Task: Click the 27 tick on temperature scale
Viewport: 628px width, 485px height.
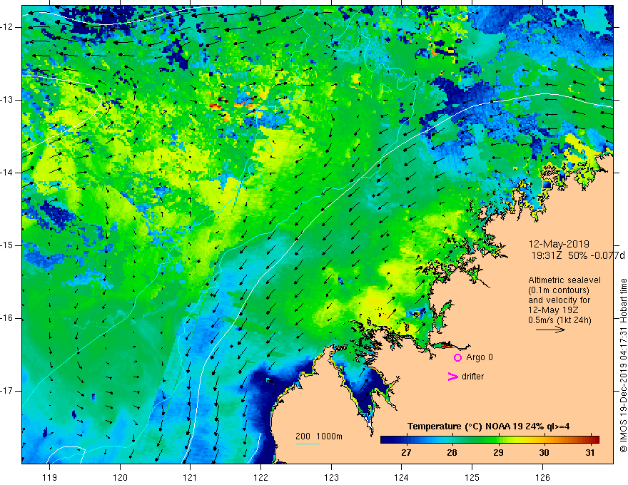Action: click(406, 453)
